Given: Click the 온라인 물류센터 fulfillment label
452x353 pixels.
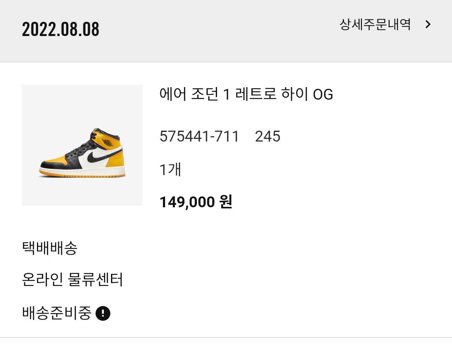Looking at the screenshot, I should click(72, 279).
